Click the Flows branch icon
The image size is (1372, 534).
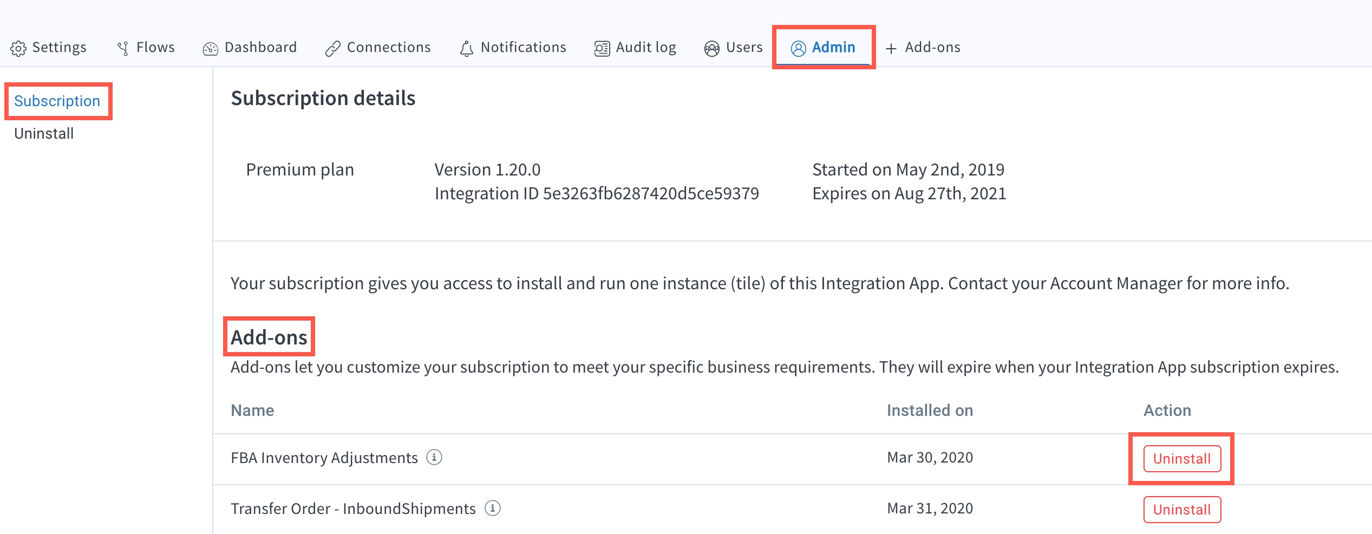[x=123, y=49]
